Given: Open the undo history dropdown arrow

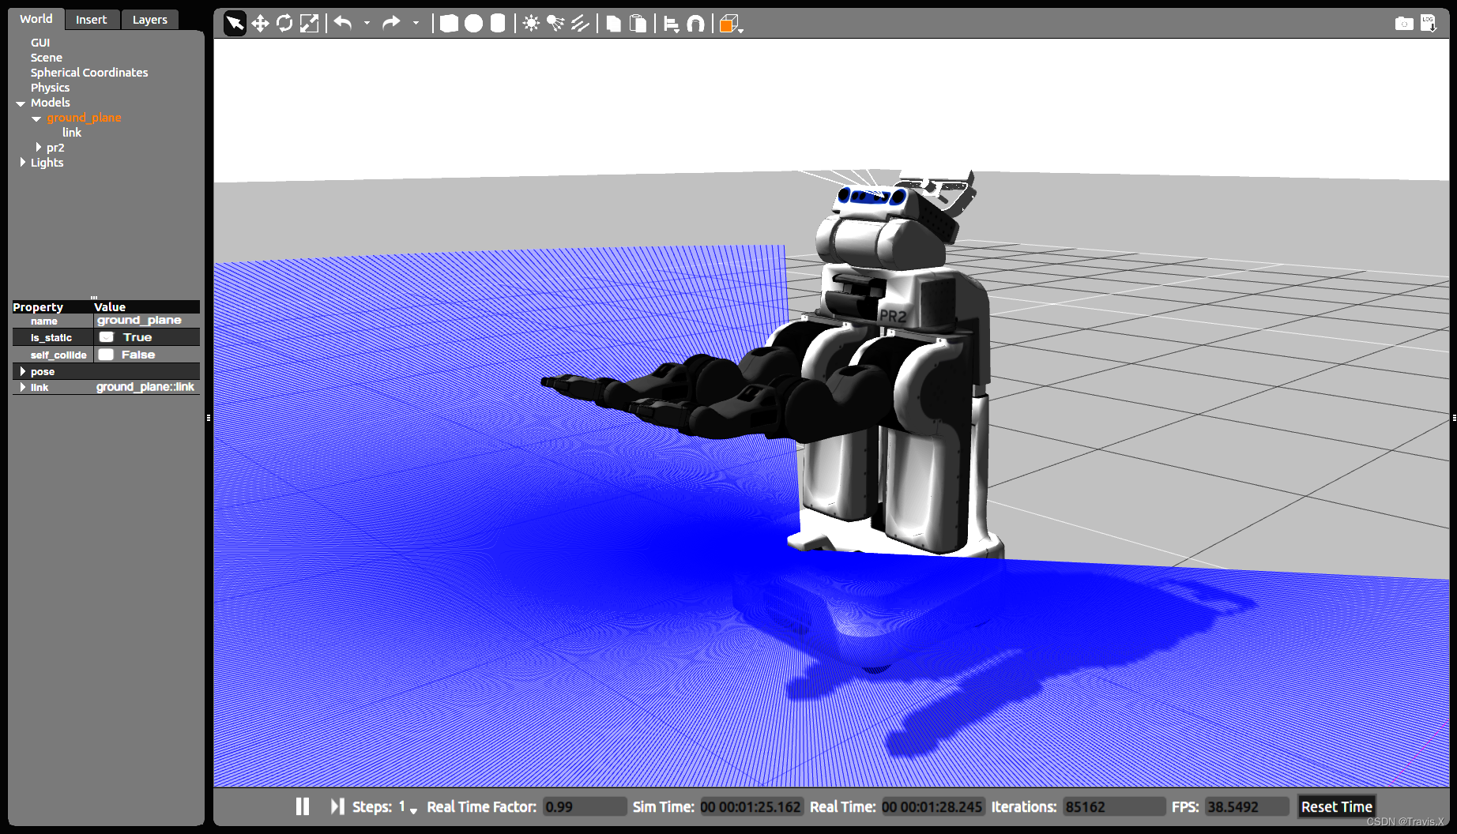Looking at the screenshot, I should [367, 24].
